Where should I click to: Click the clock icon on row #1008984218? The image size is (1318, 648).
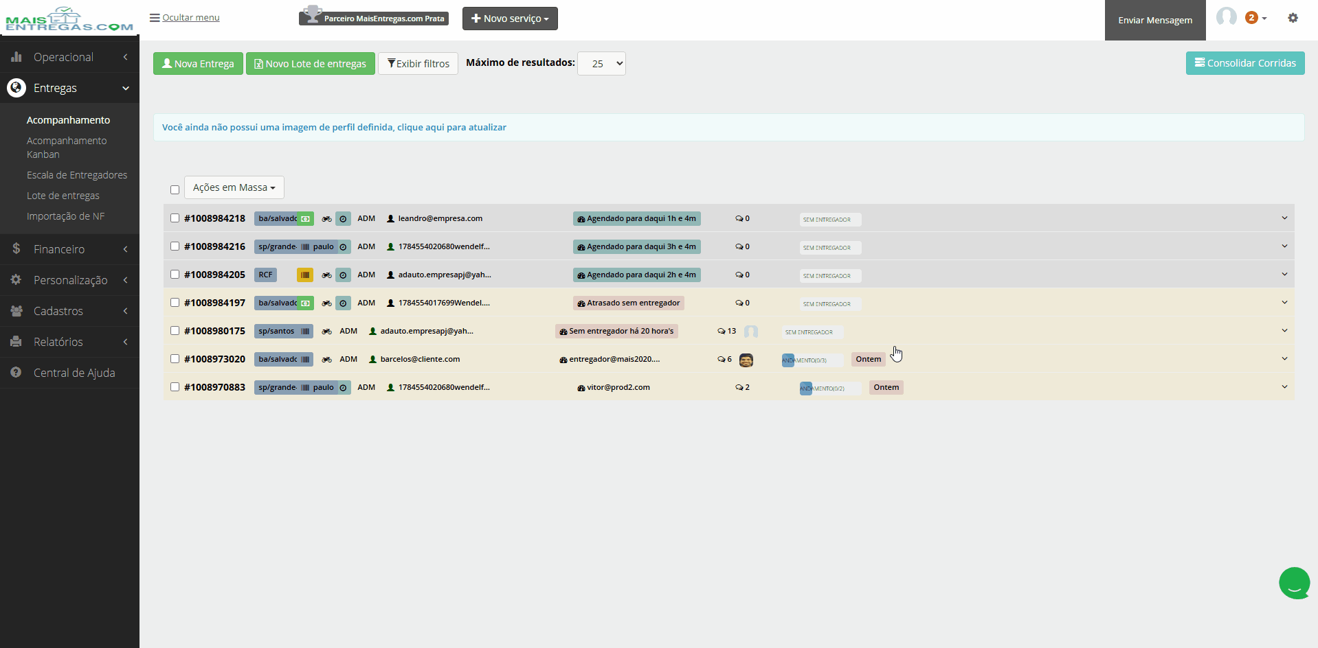tap(343, 219)
